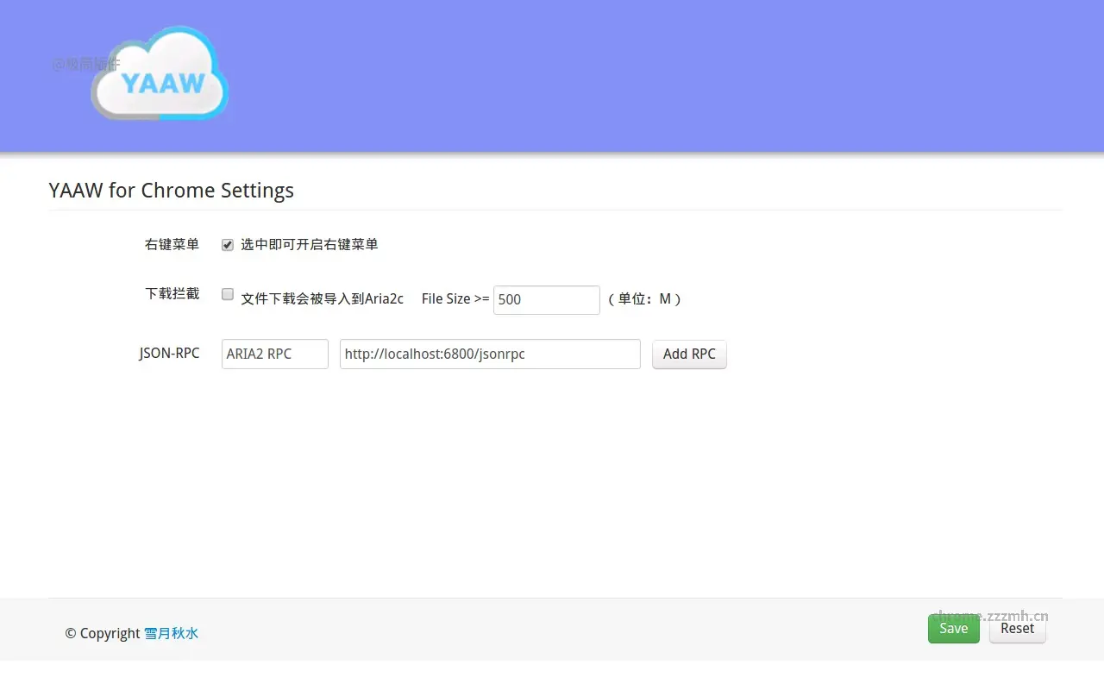Click the Add RPC button
This screenshot has width=1104, height=690.
pos(689,354)
